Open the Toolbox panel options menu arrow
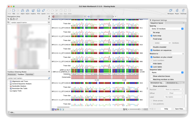The height and width of the screenshot is (123, 194). click(49, 72)
